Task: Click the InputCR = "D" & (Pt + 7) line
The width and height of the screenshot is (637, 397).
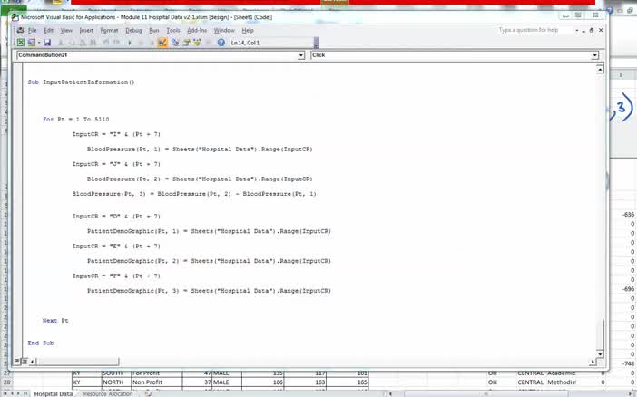Action: tap(116, 217)
